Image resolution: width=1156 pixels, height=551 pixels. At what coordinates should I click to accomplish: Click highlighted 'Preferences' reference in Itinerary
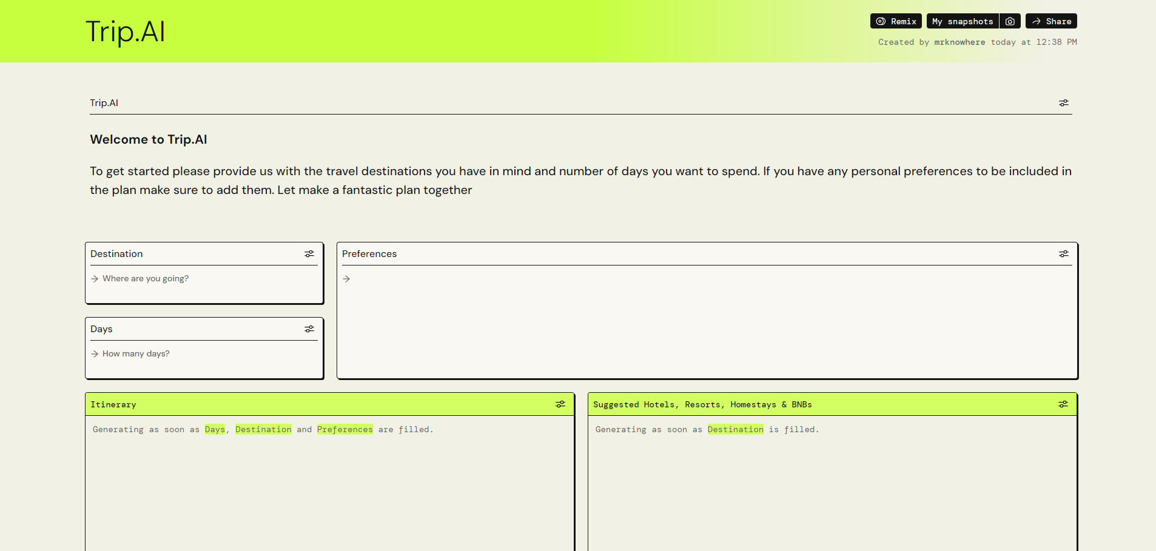pos(345,430)
